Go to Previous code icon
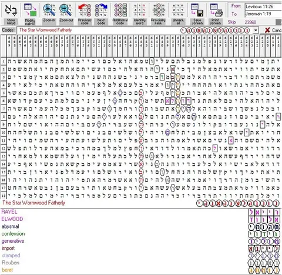 point(85,10)
